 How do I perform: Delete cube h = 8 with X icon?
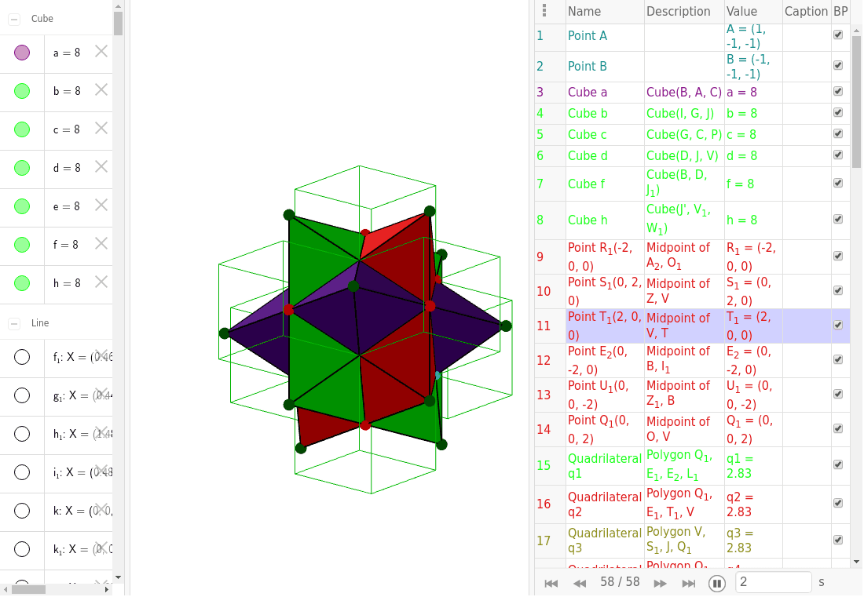101,282
